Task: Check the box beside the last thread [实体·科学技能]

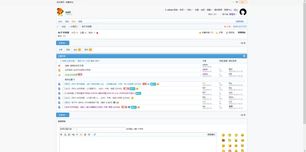Action: pyautogui.click(x=64, y=107)
